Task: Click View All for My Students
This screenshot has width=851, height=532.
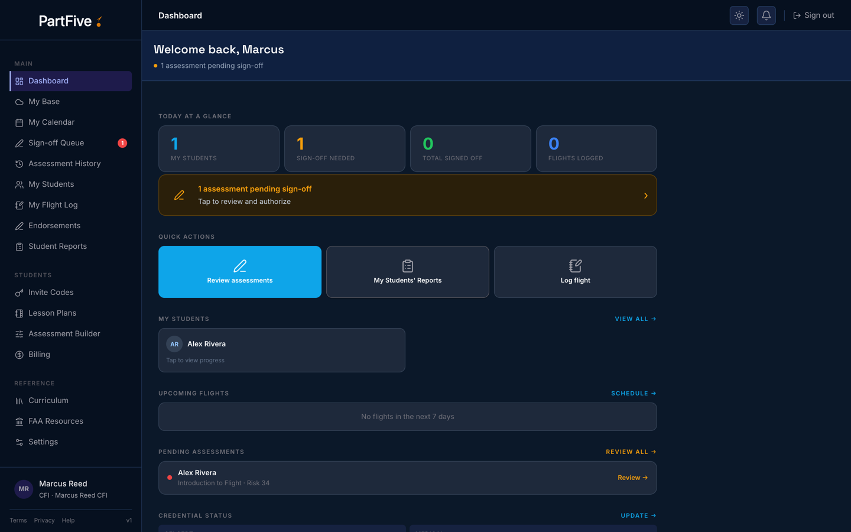Action: point(635,319)
